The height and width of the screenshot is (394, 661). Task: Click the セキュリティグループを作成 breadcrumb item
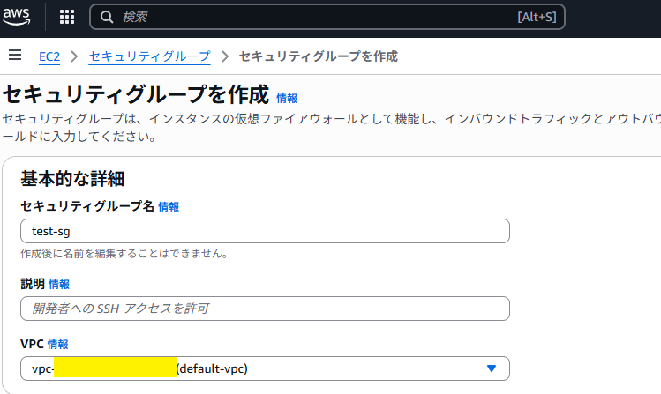[318, 56]
